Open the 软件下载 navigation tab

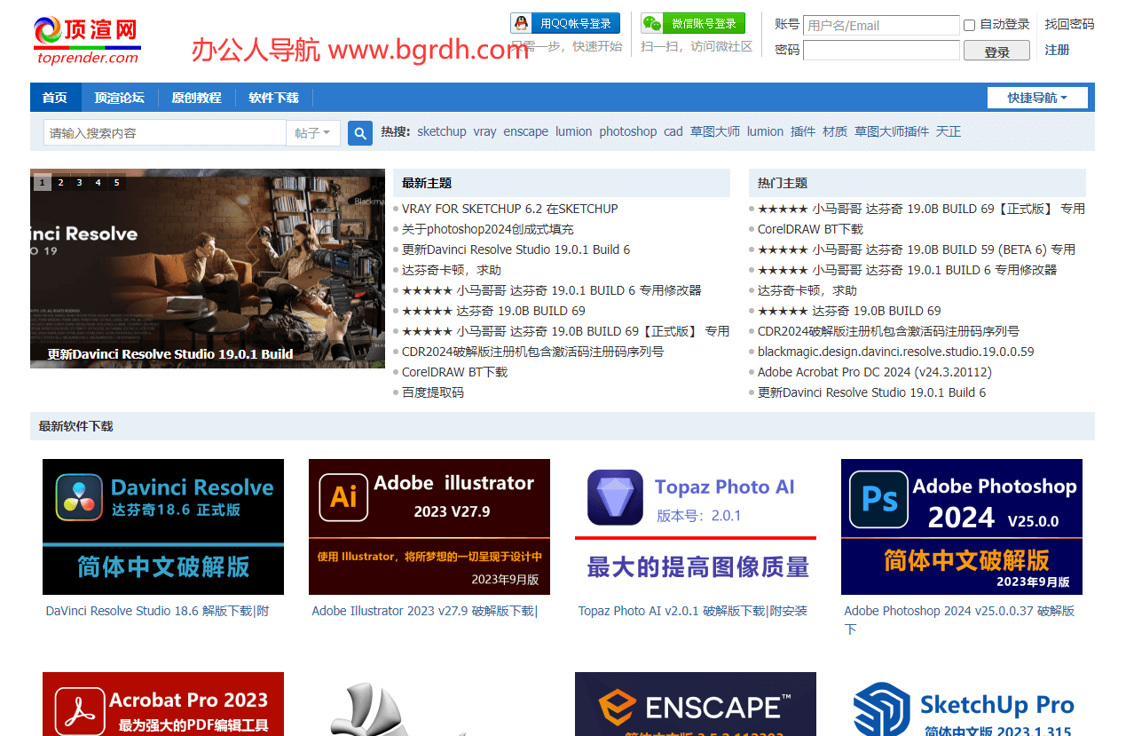pos(273,98)
